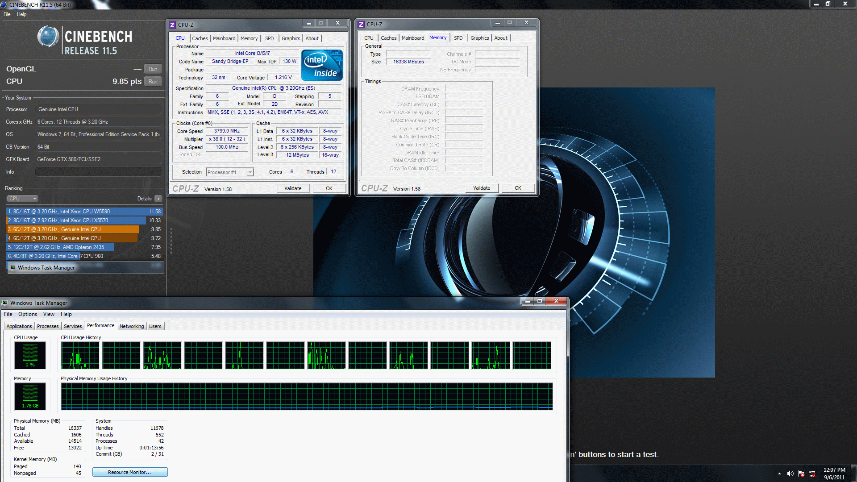The image size is (857, 482).
Task: Click the Info input field in Cinebench
Action: coord(99,172)
